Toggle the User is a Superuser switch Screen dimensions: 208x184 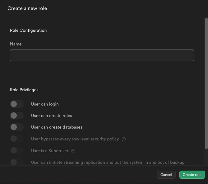point(17,151)
